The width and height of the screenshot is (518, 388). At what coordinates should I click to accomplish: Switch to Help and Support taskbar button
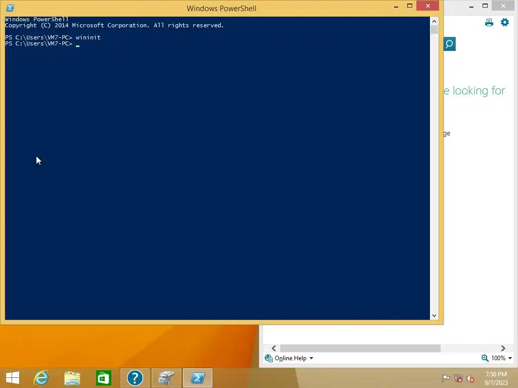(135, 378)
